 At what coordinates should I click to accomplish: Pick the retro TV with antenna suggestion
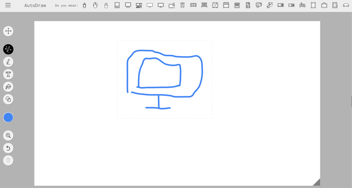[172, 5]
